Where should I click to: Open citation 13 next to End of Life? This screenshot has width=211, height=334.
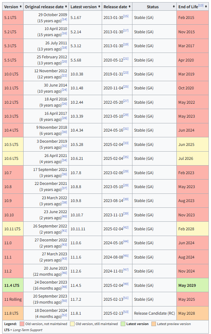pyautogui.click(x=201, y=5)
